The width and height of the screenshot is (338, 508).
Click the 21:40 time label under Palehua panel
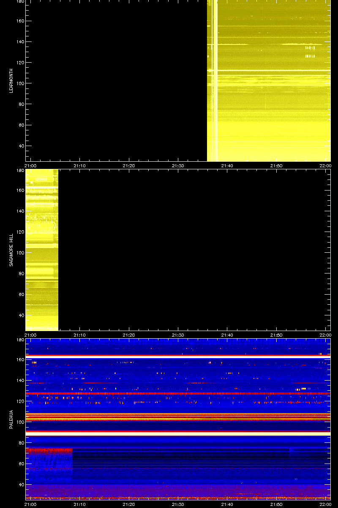227,504
